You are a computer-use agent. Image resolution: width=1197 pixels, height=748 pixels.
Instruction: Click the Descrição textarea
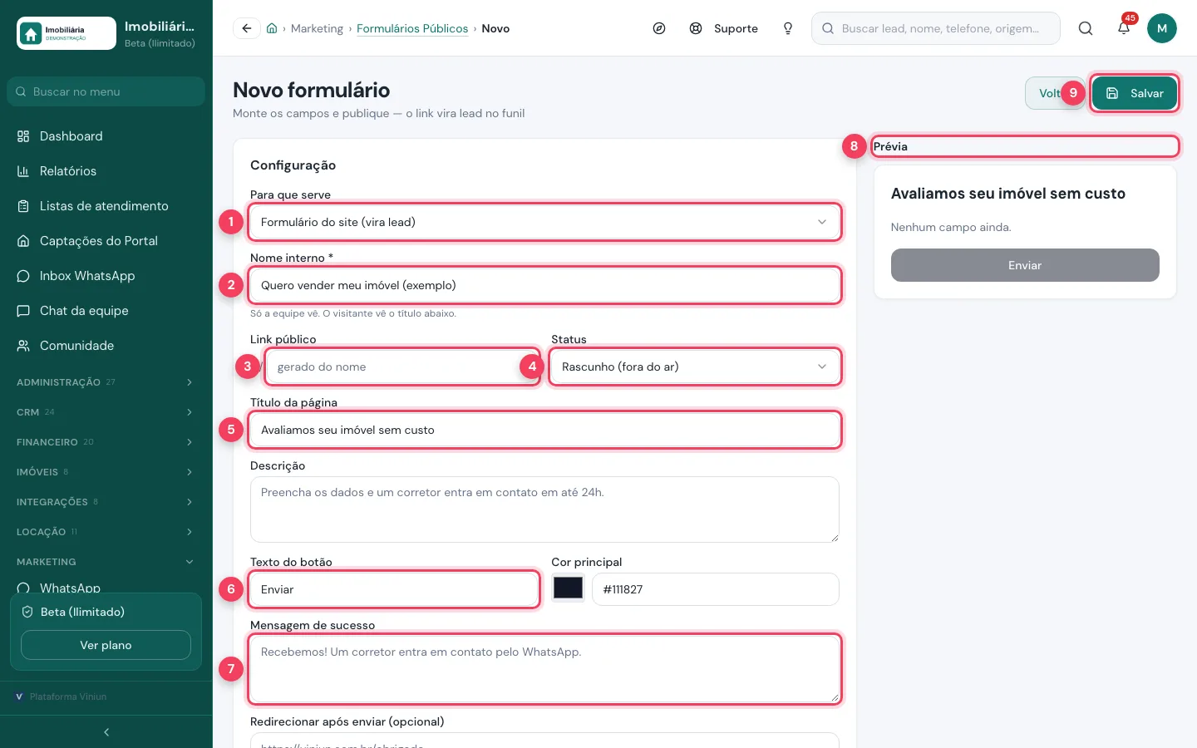click(544, 509)
